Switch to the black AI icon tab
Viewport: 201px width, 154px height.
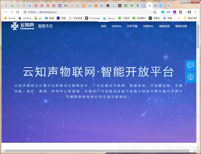tap(120, 6)
